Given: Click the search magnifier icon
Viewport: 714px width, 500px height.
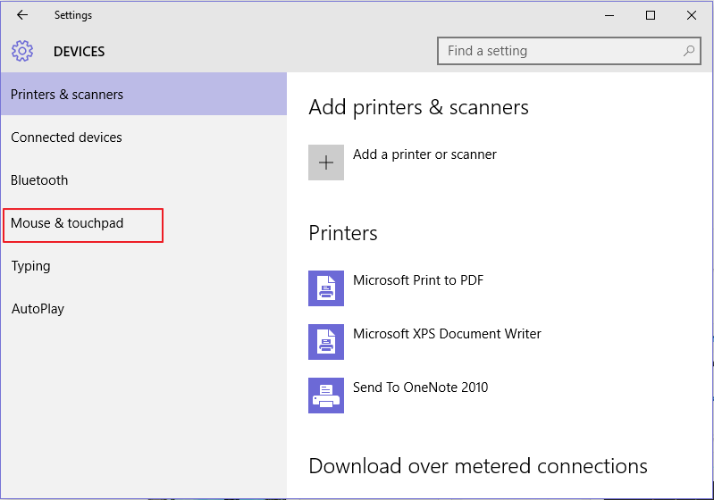Looking at the screenshot, I should coord(689,51).
